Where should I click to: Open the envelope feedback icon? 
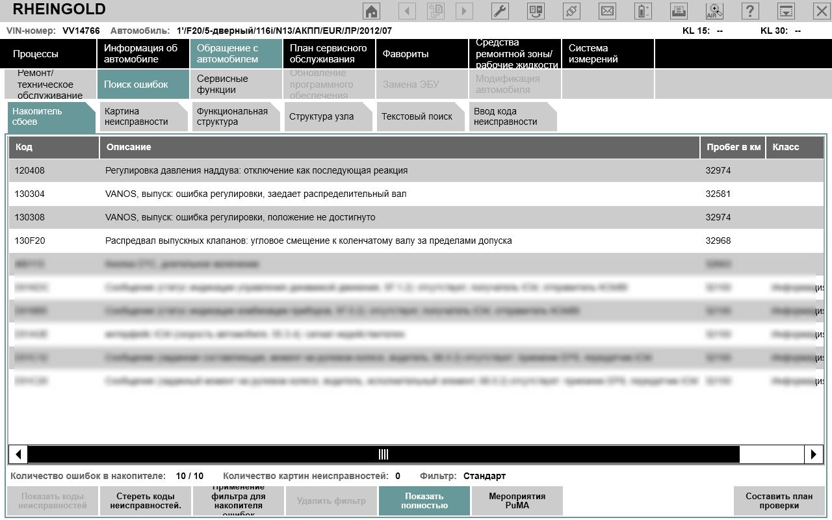pos(607,11)
